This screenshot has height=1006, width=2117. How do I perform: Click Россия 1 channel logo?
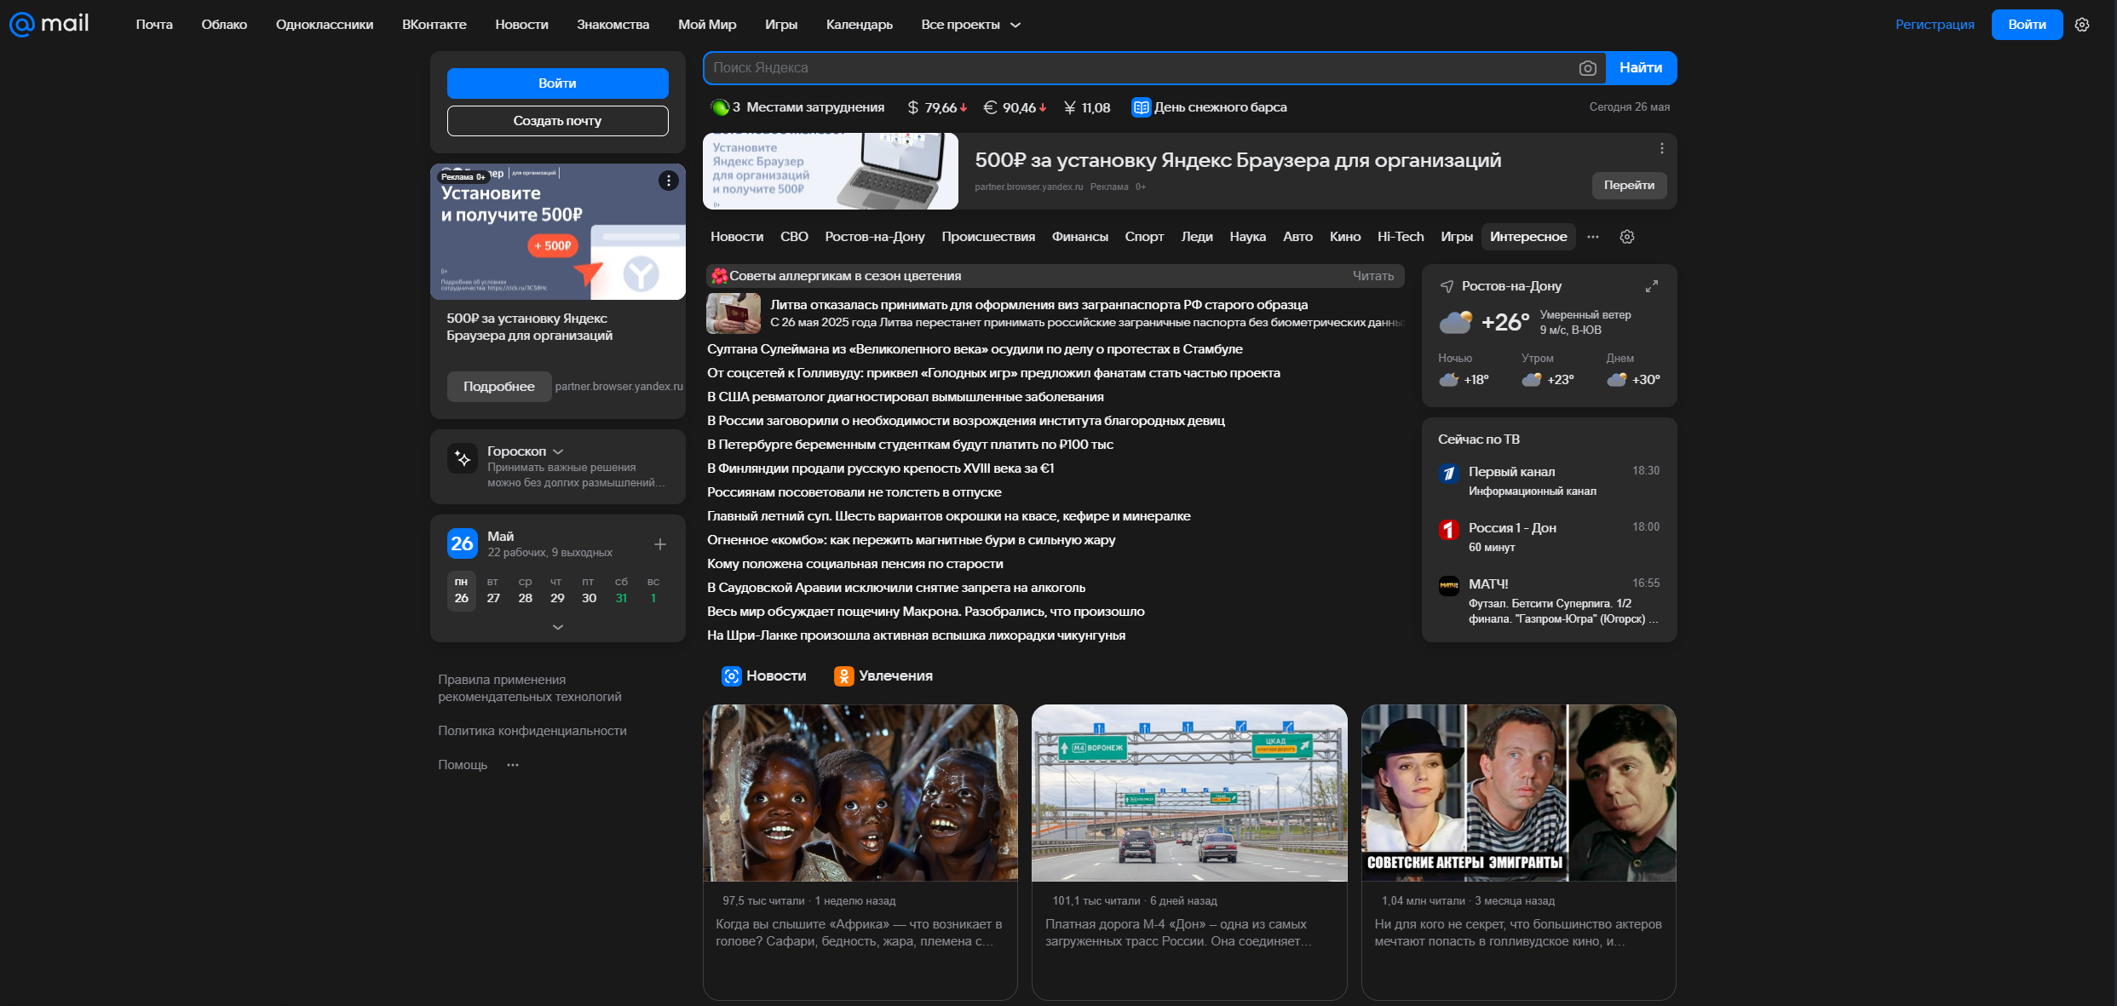[1449, 530]
